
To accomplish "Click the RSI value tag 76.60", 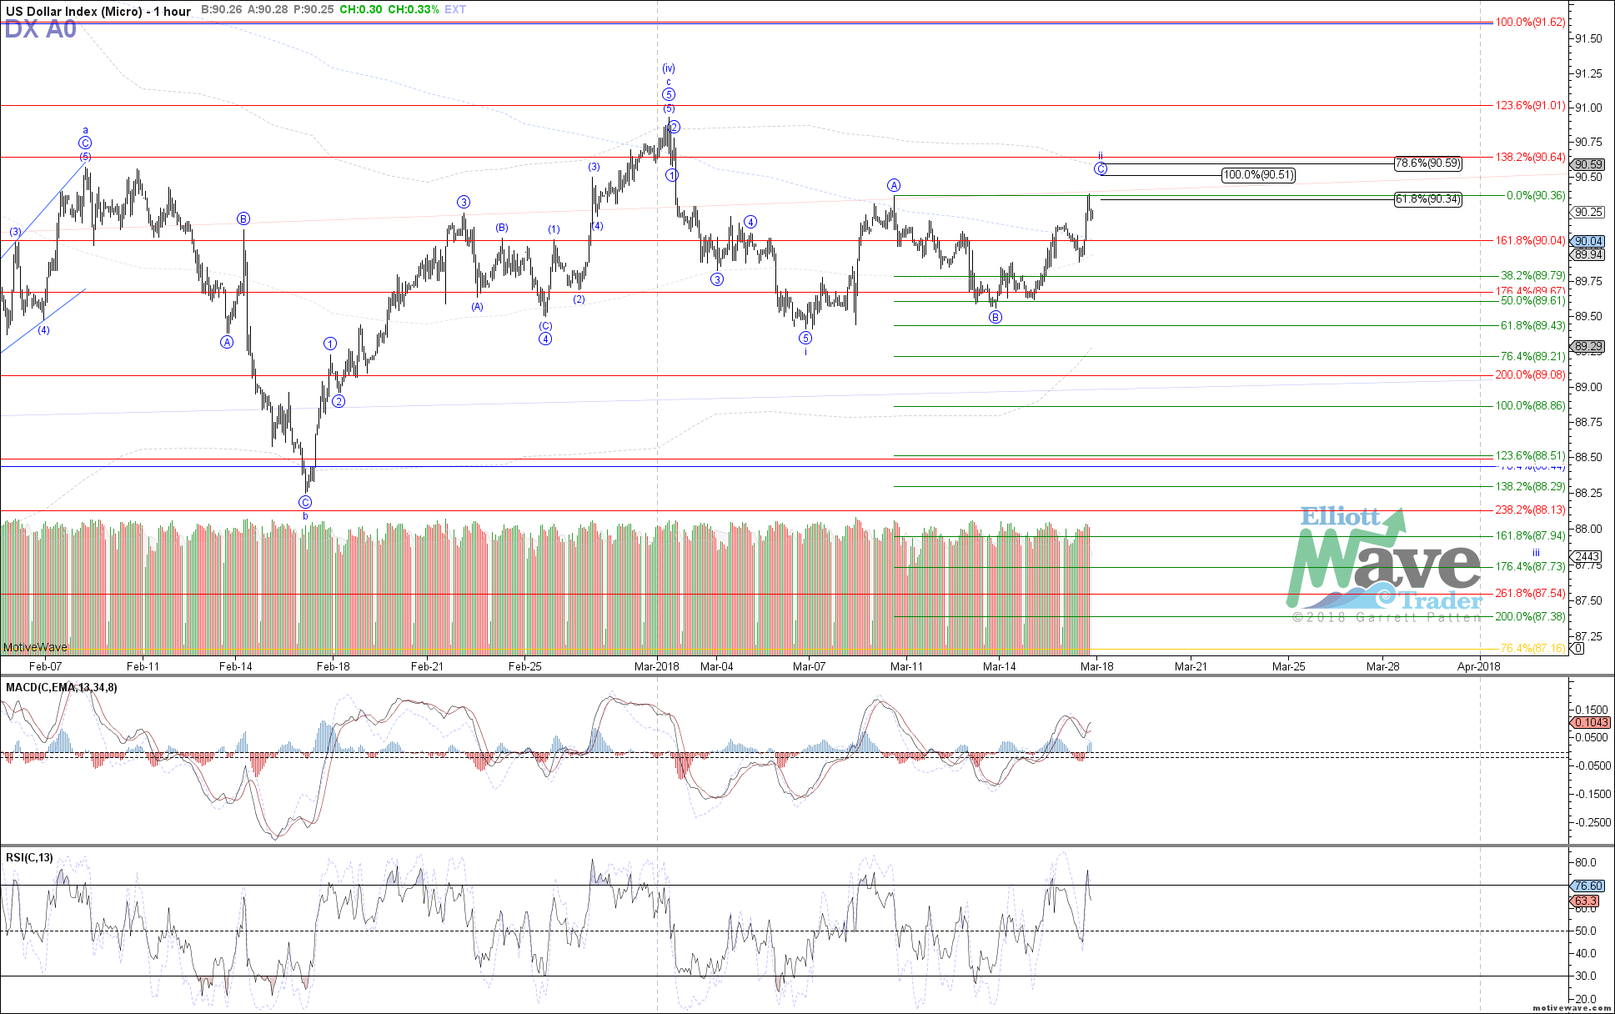I will (x=1587, y=886).
